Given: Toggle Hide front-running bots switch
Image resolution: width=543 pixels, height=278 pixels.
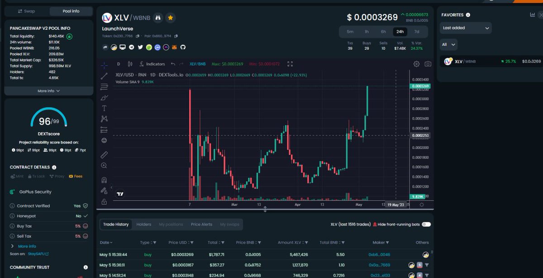Looking at the screenshot, I should 426,224.
